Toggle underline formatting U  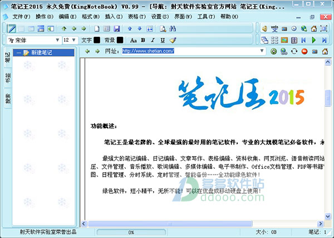pyautogui.click(x=163, y=40)
